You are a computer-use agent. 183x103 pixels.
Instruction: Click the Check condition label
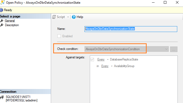tap(68, 49)
